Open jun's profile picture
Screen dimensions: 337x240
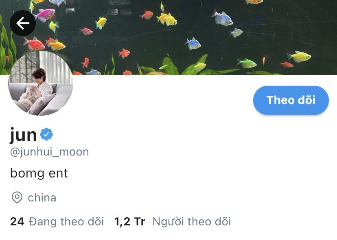coord(41,83)
